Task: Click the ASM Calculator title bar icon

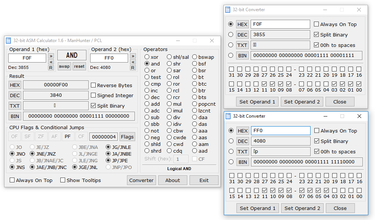Action: [9, 41]
